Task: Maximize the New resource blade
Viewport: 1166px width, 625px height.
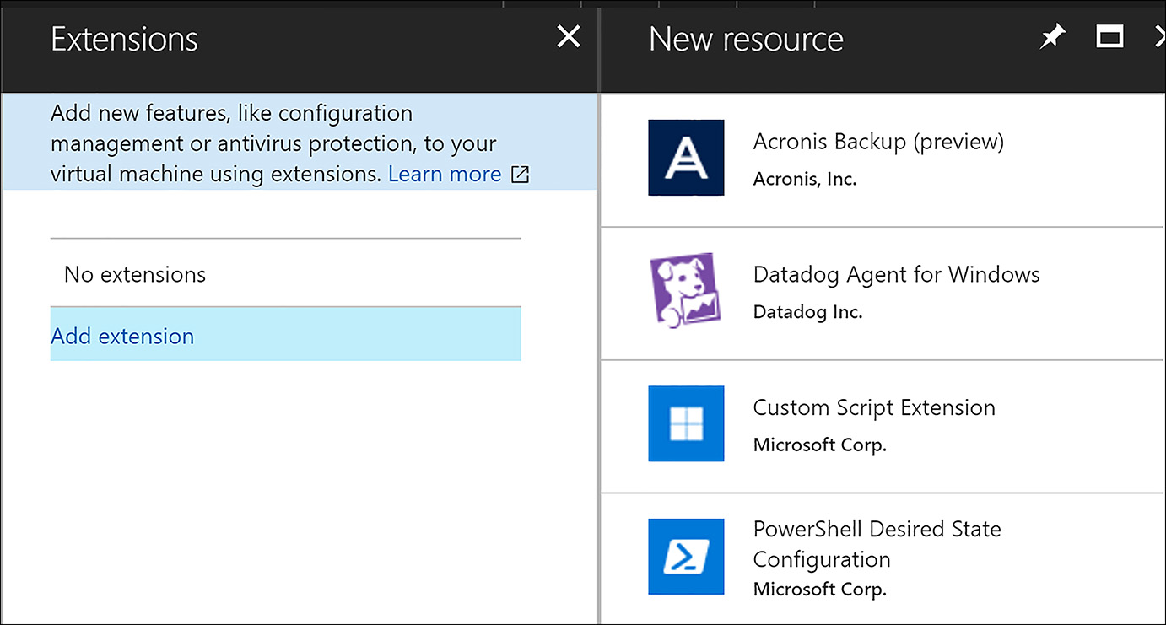Action: point(1109,36)
